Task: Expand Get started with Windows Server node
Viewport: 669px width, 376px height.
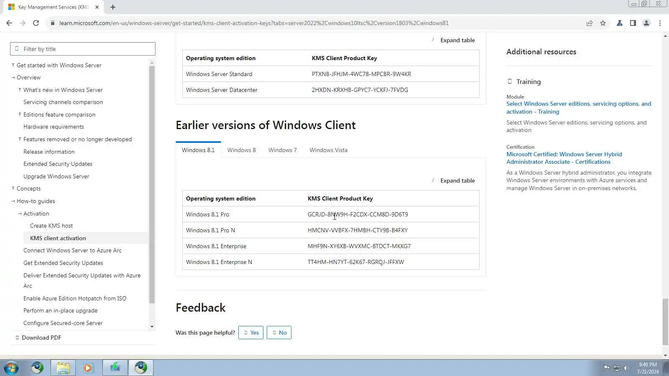Action: (13, 65)
